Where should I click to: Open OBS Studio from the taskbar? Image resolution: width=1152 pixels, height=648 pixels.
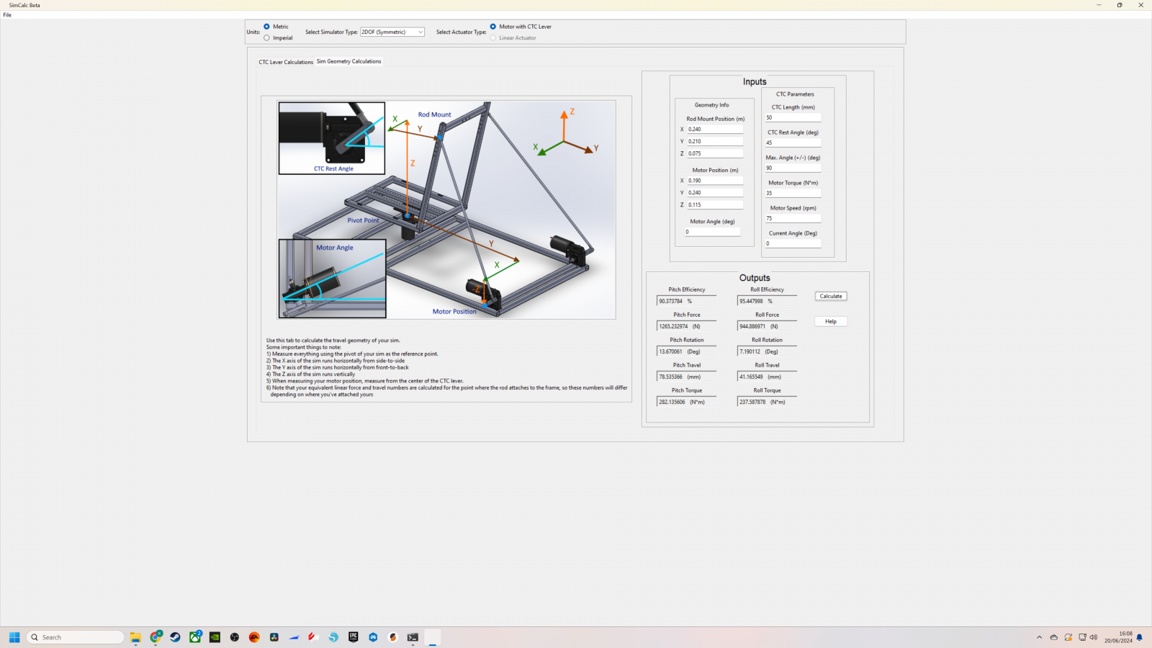click(235, 637)
